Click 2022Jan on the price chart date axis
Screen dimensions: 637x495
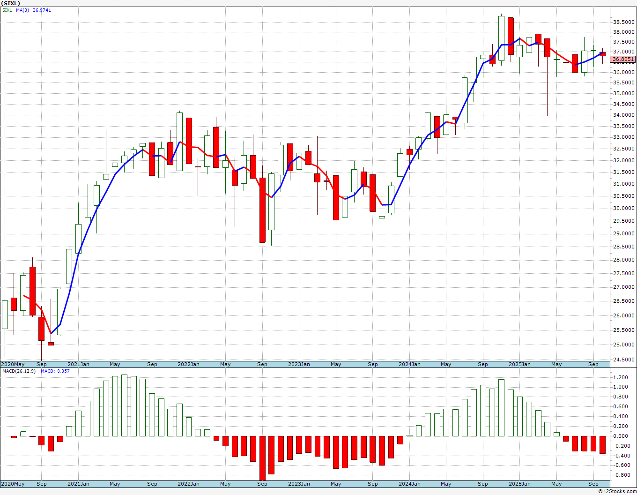point(189,364)
